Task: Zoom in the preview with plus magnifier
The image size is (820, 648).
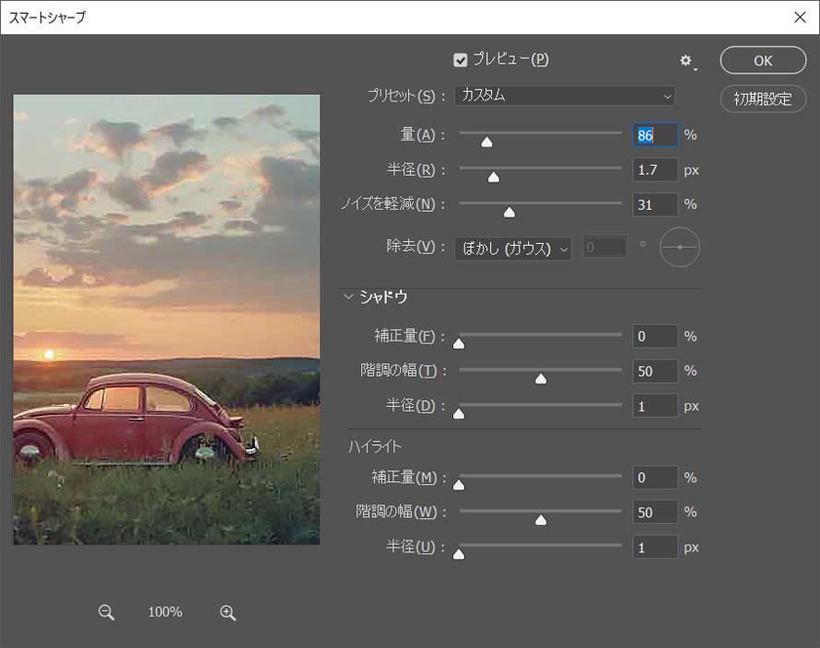Action: [x=228, y=612]
